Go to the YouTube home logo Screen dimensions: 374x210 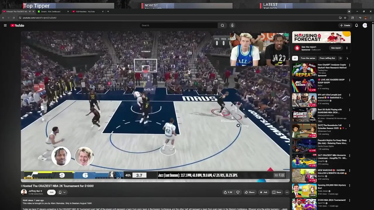coord(18,25)
